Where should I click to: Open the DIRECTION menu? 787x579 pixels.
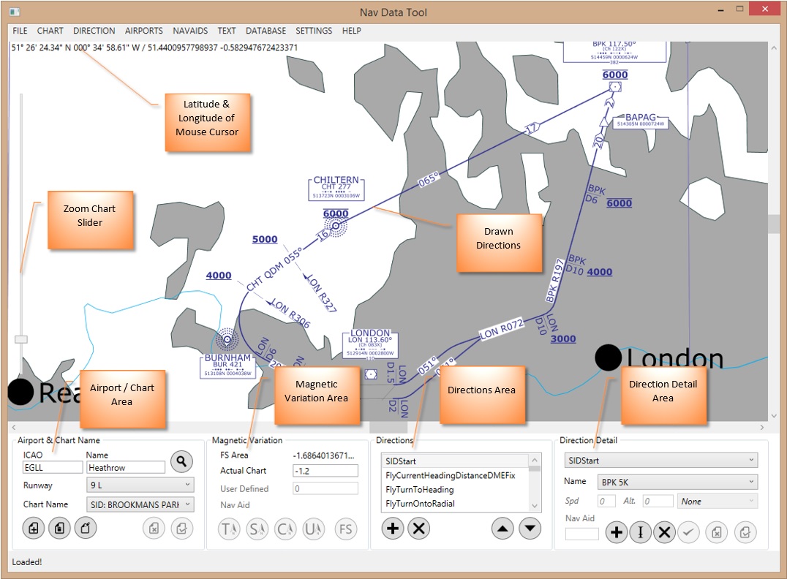94,31
